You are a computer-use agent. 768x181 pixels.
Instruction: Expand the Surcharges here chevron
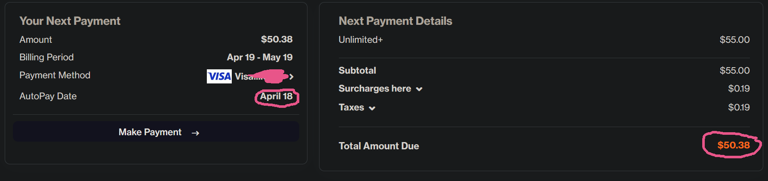(x=419, y=89)
